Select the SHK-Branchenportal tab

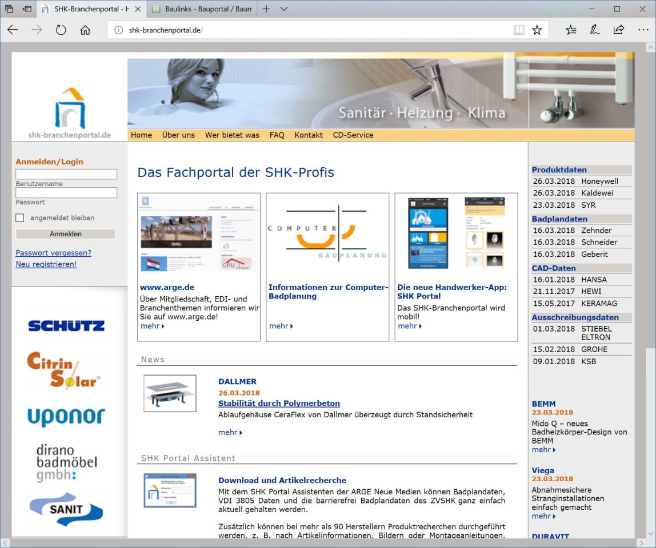point(91,9)
